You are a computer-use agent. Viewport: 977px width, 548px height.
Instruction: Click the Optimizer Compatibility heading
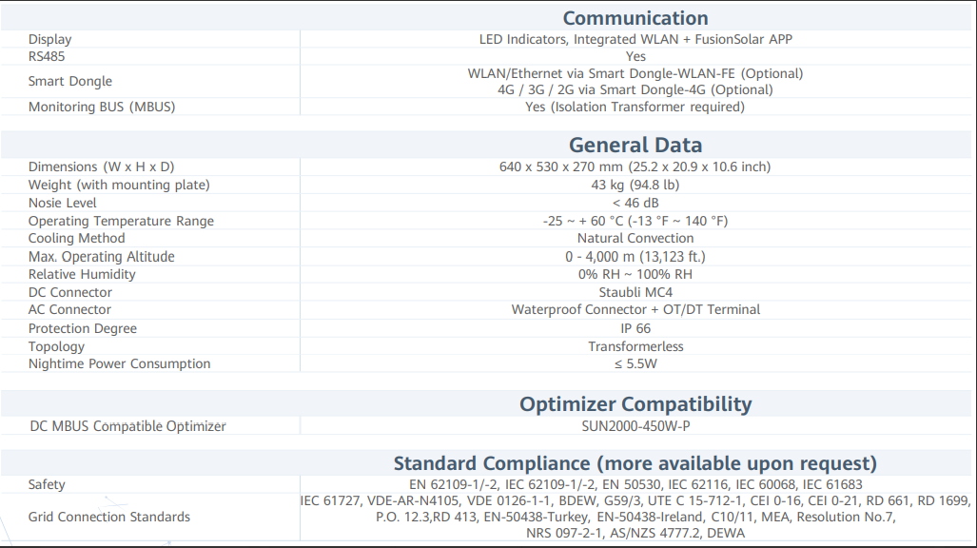(635, 404)
